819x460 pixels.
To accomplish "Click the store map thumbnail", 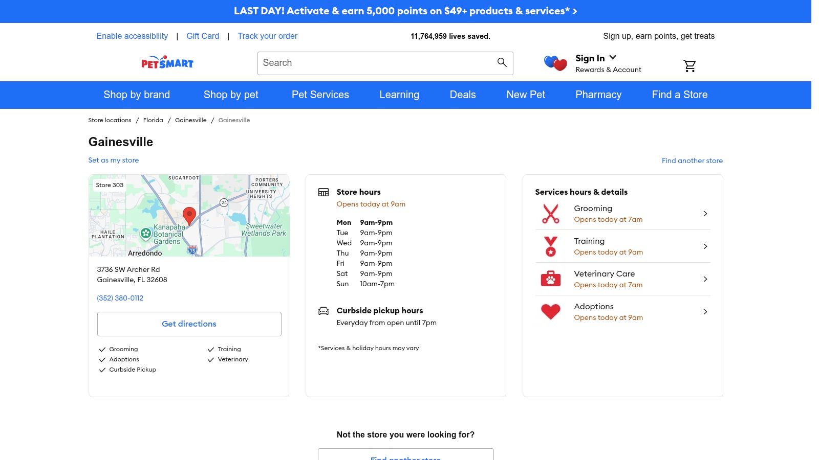I will coord(189,216).
